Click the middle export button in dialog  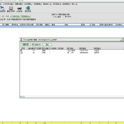[37, 45]
